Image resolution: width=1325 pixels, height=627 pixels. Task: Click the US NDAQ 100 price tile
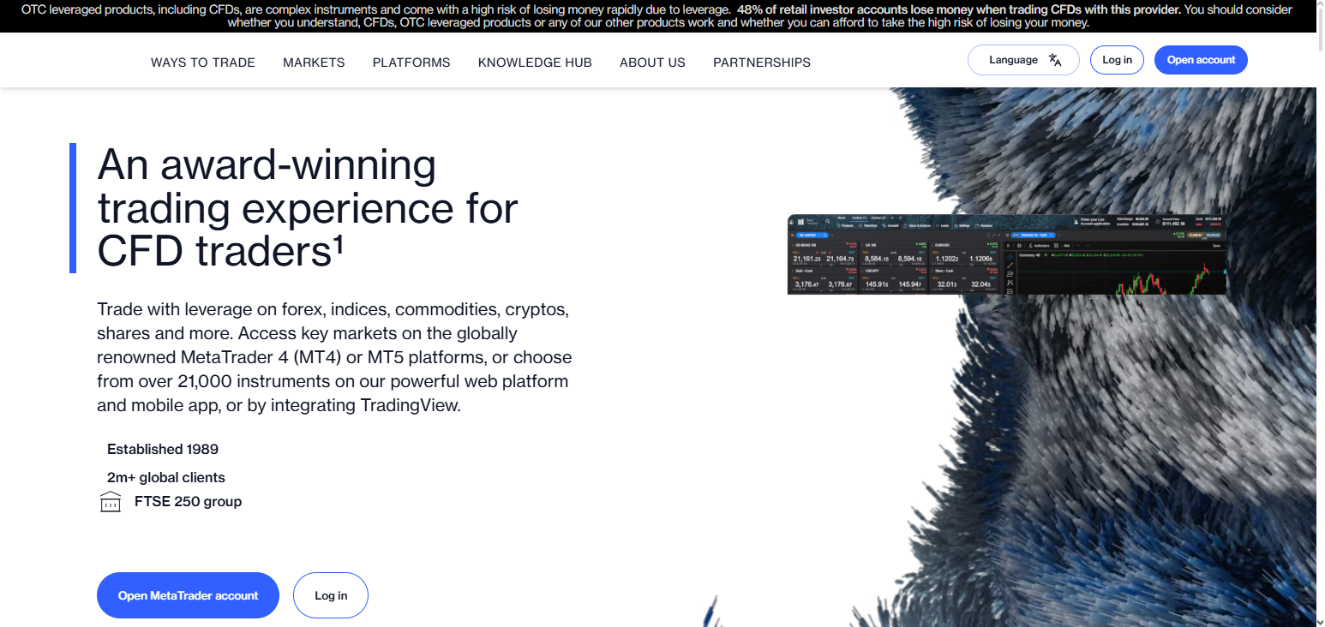[x=824, y=254]
